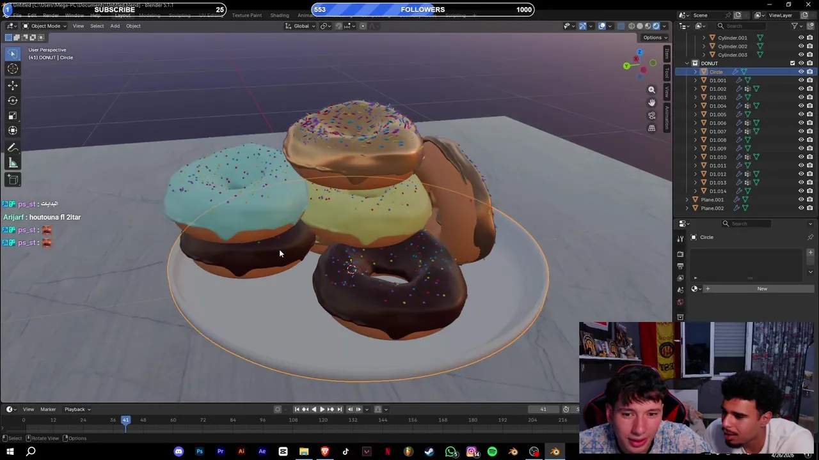Select the Measure tool
The image size is (819, 460).
click(13, 163)
